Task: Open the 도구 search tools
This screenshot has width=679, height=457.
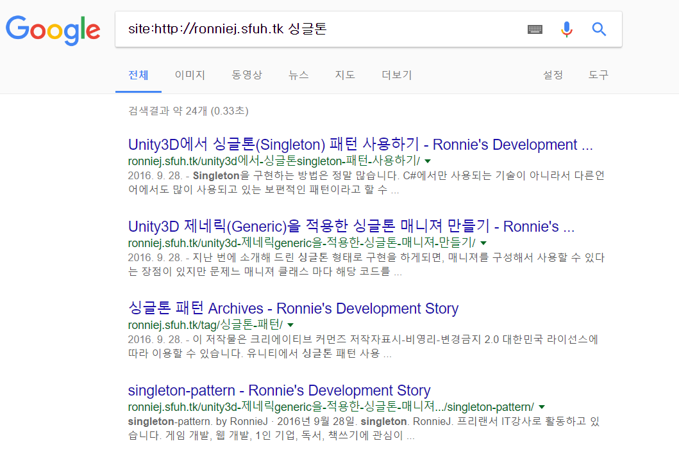Action: (598, 75)
